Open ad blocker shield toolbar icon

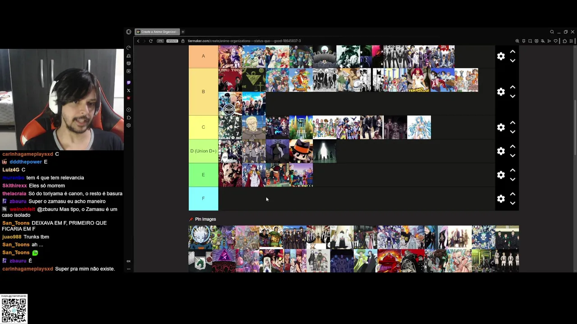536,41
